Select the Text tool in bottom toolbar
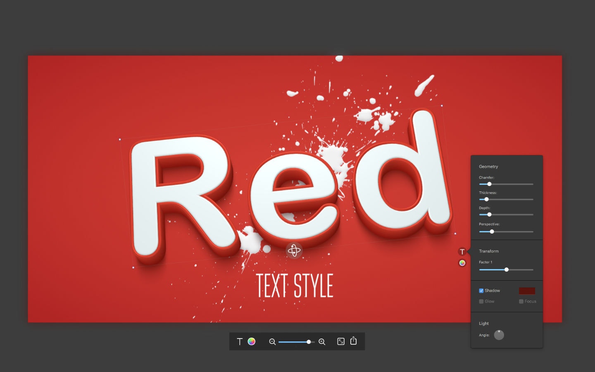 (x=240, y=341)
